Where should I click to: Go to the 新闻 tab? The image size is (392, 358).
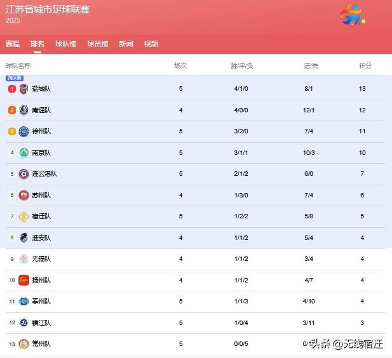(126, 44)
